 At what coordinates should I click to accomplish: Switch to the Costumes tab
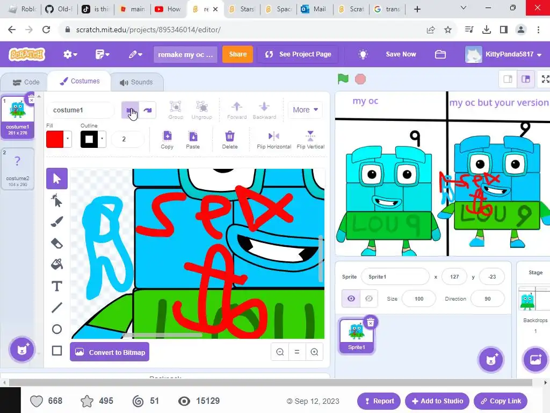click(x=79, y=81)
